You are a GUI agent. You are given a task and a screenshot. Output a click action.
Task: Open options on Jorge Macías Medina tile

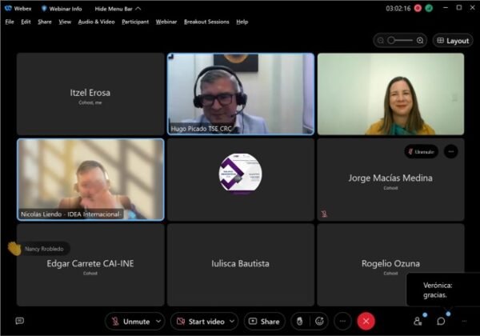click(x=451, y=151)
